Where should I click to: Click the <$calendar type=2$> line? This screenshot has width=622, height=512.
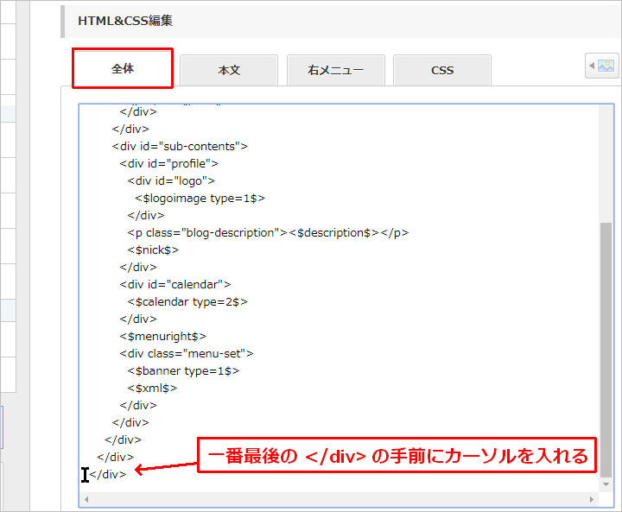click(x=187, y=302)
